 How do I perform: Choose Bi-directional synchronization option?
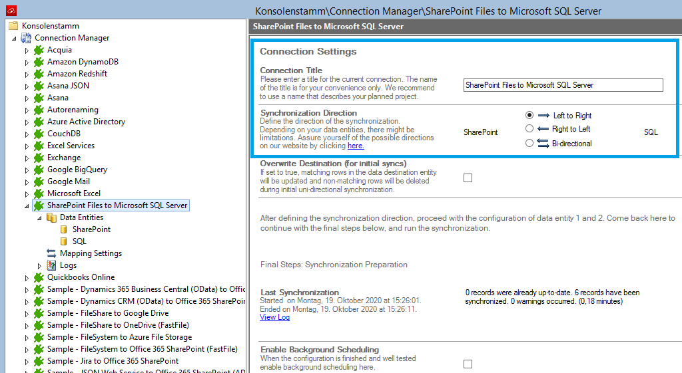[529, 143]
